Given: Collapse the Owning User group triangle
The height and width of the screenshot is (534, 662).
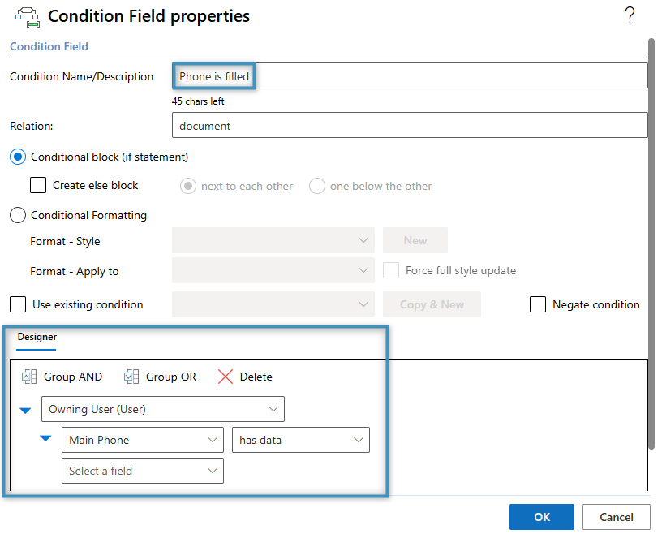Looking at the screenshot, I should (x=25, y=410).
